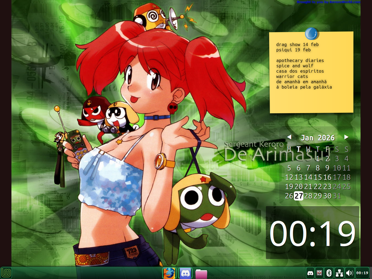Mute the system volume

(349, 273)
